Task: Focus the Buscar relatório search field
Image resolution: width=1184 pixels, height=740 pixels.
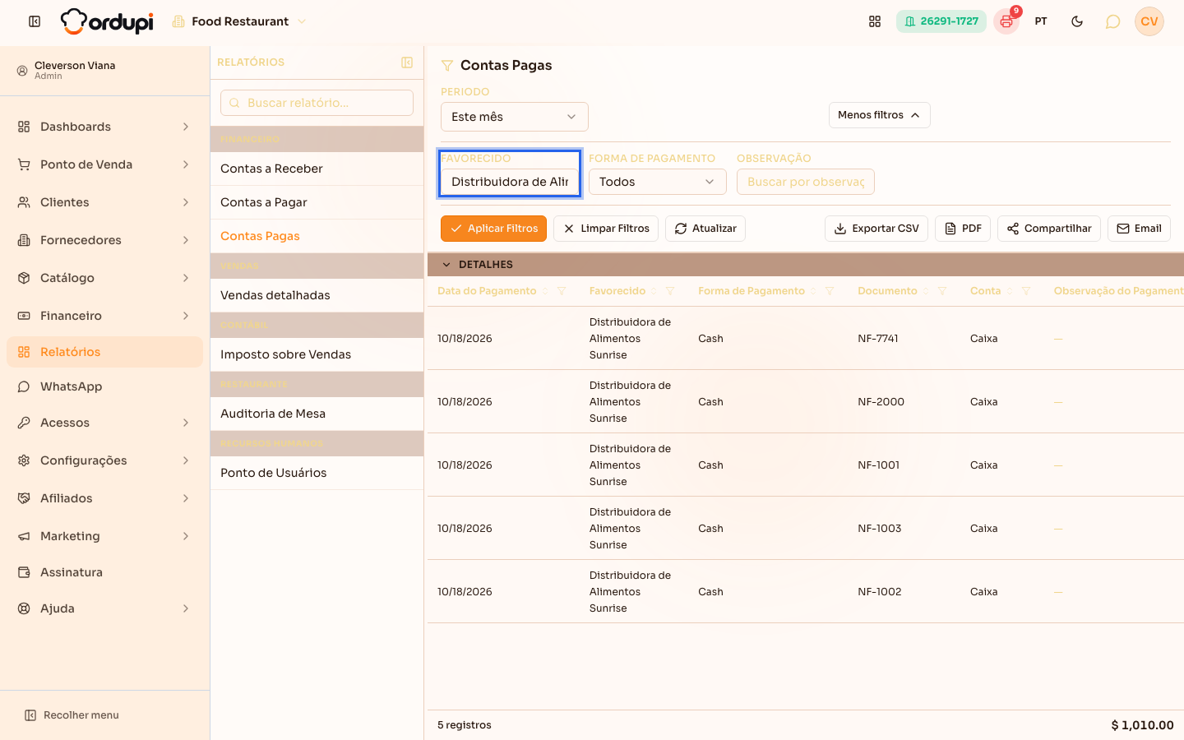Action: click(x=317, y=103)
